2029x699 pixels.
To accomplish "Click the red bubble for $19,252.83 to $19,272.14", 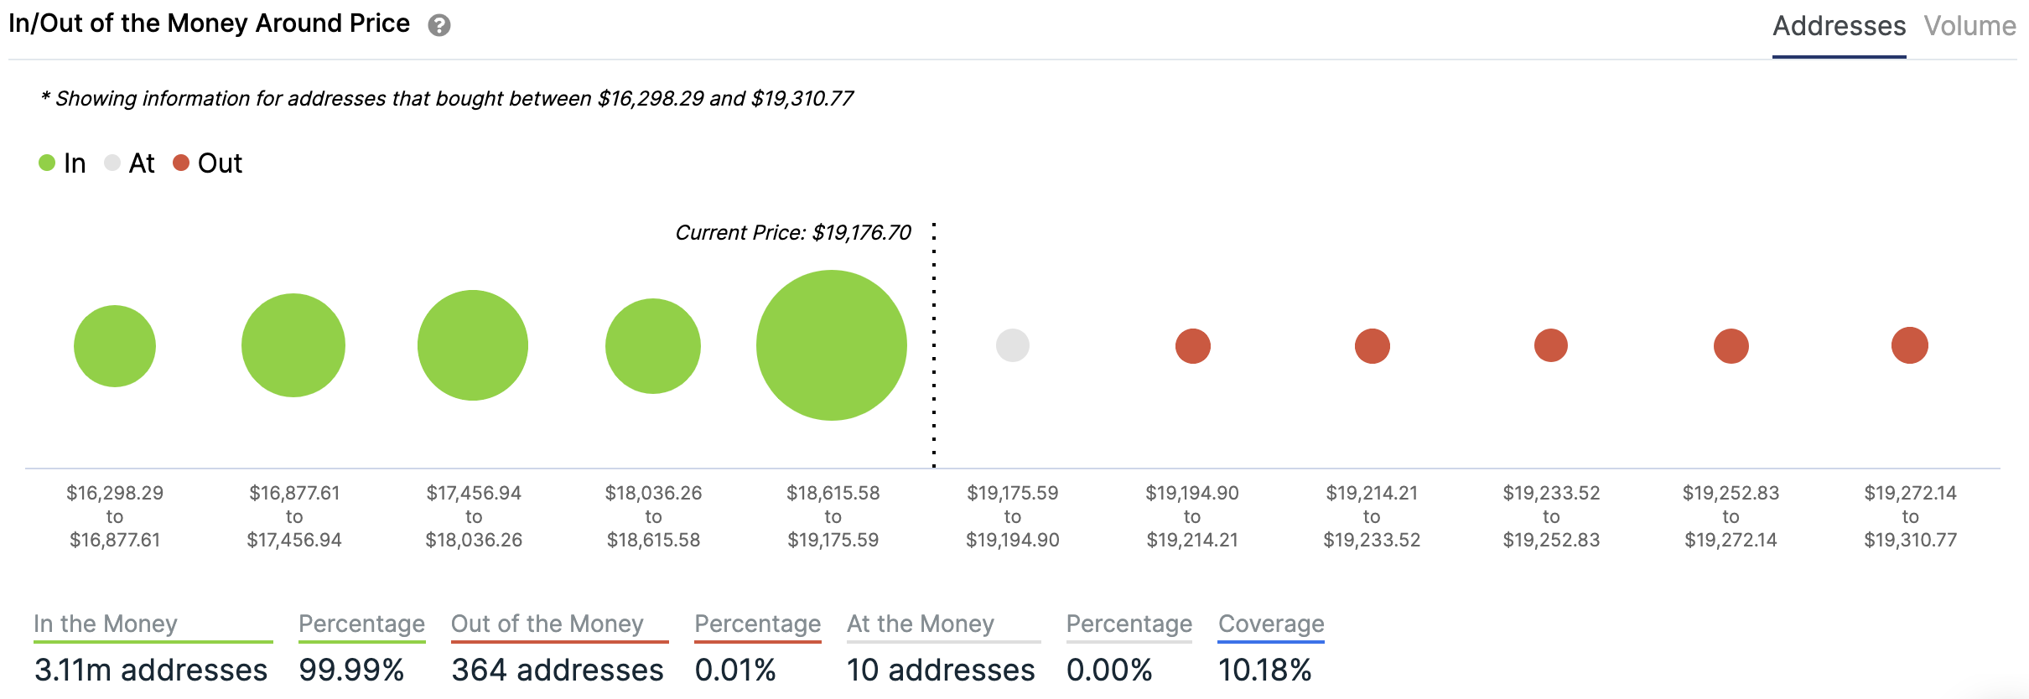I will [x=1731, y=346].
